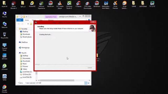Open This PC desktop icon

[x=4, y=15]
